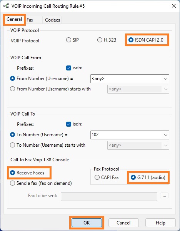This screenshot has width=180, height=231.
Task: Click the Cancel button
Action: [x=123, y=223]
